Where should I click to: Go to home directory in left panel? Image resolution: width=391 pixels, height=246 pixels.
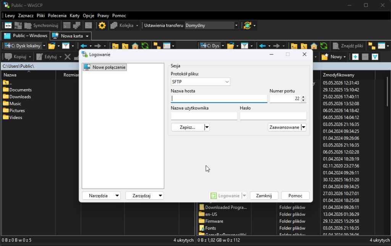click(135, 46)
